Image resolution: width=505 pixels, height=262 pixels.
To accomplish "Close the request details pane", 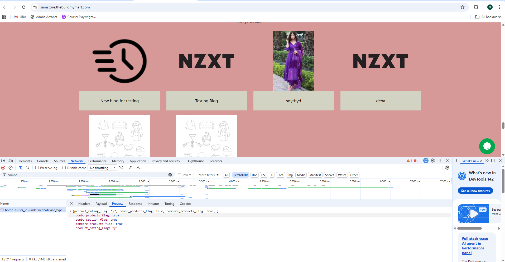I will [71, 203].
